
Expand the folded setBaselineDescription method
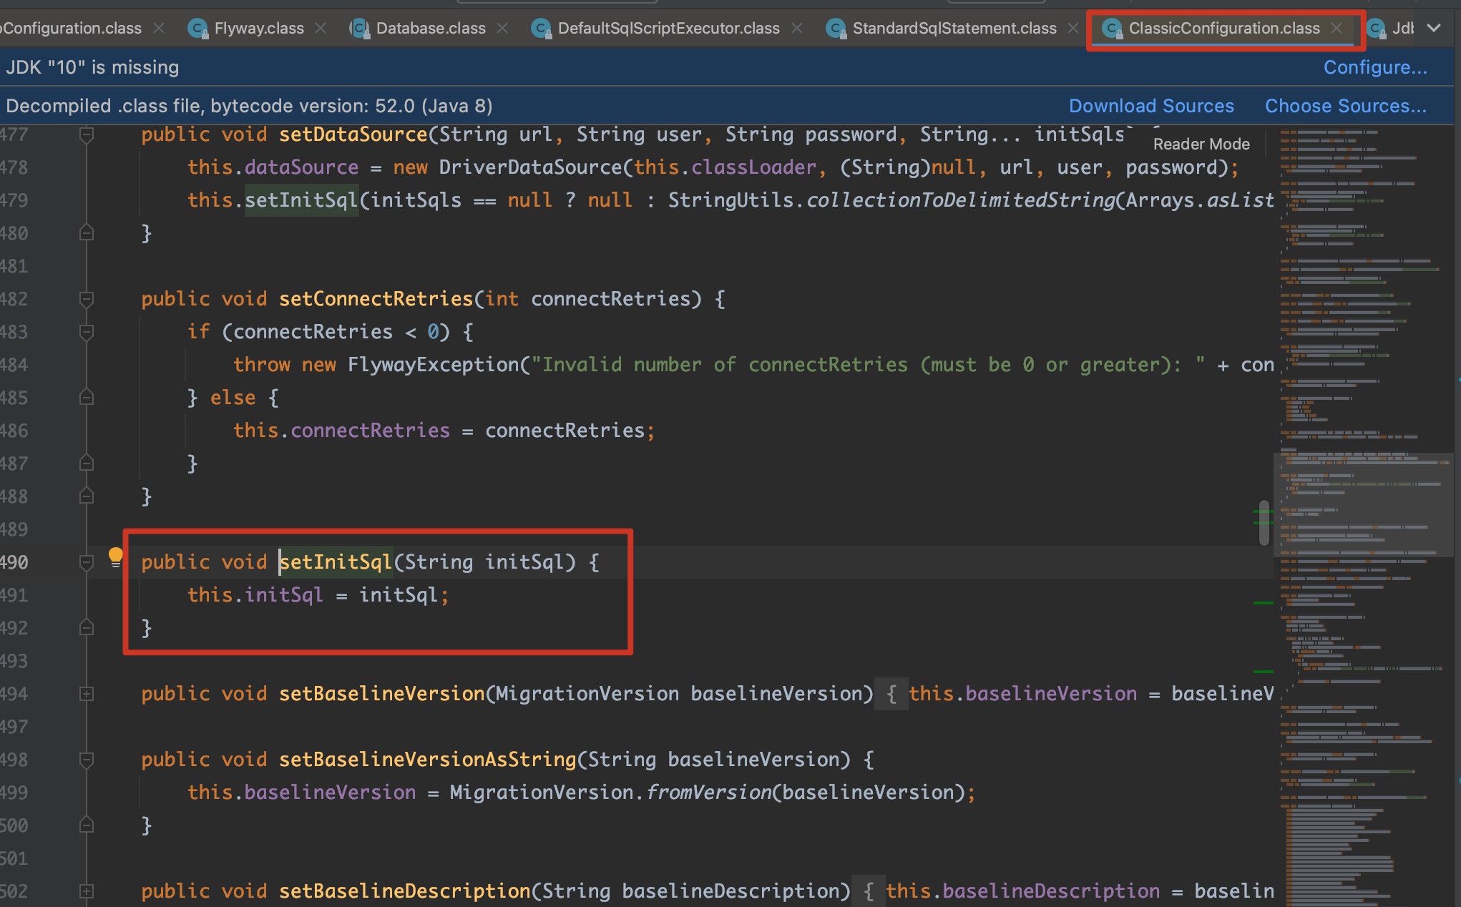pyautogui.click(x=87, y=891)
